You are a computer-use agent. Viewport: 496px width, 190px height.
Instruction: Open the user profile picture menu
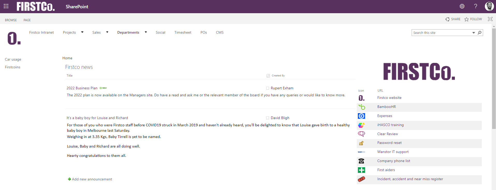tap(489, 6)
